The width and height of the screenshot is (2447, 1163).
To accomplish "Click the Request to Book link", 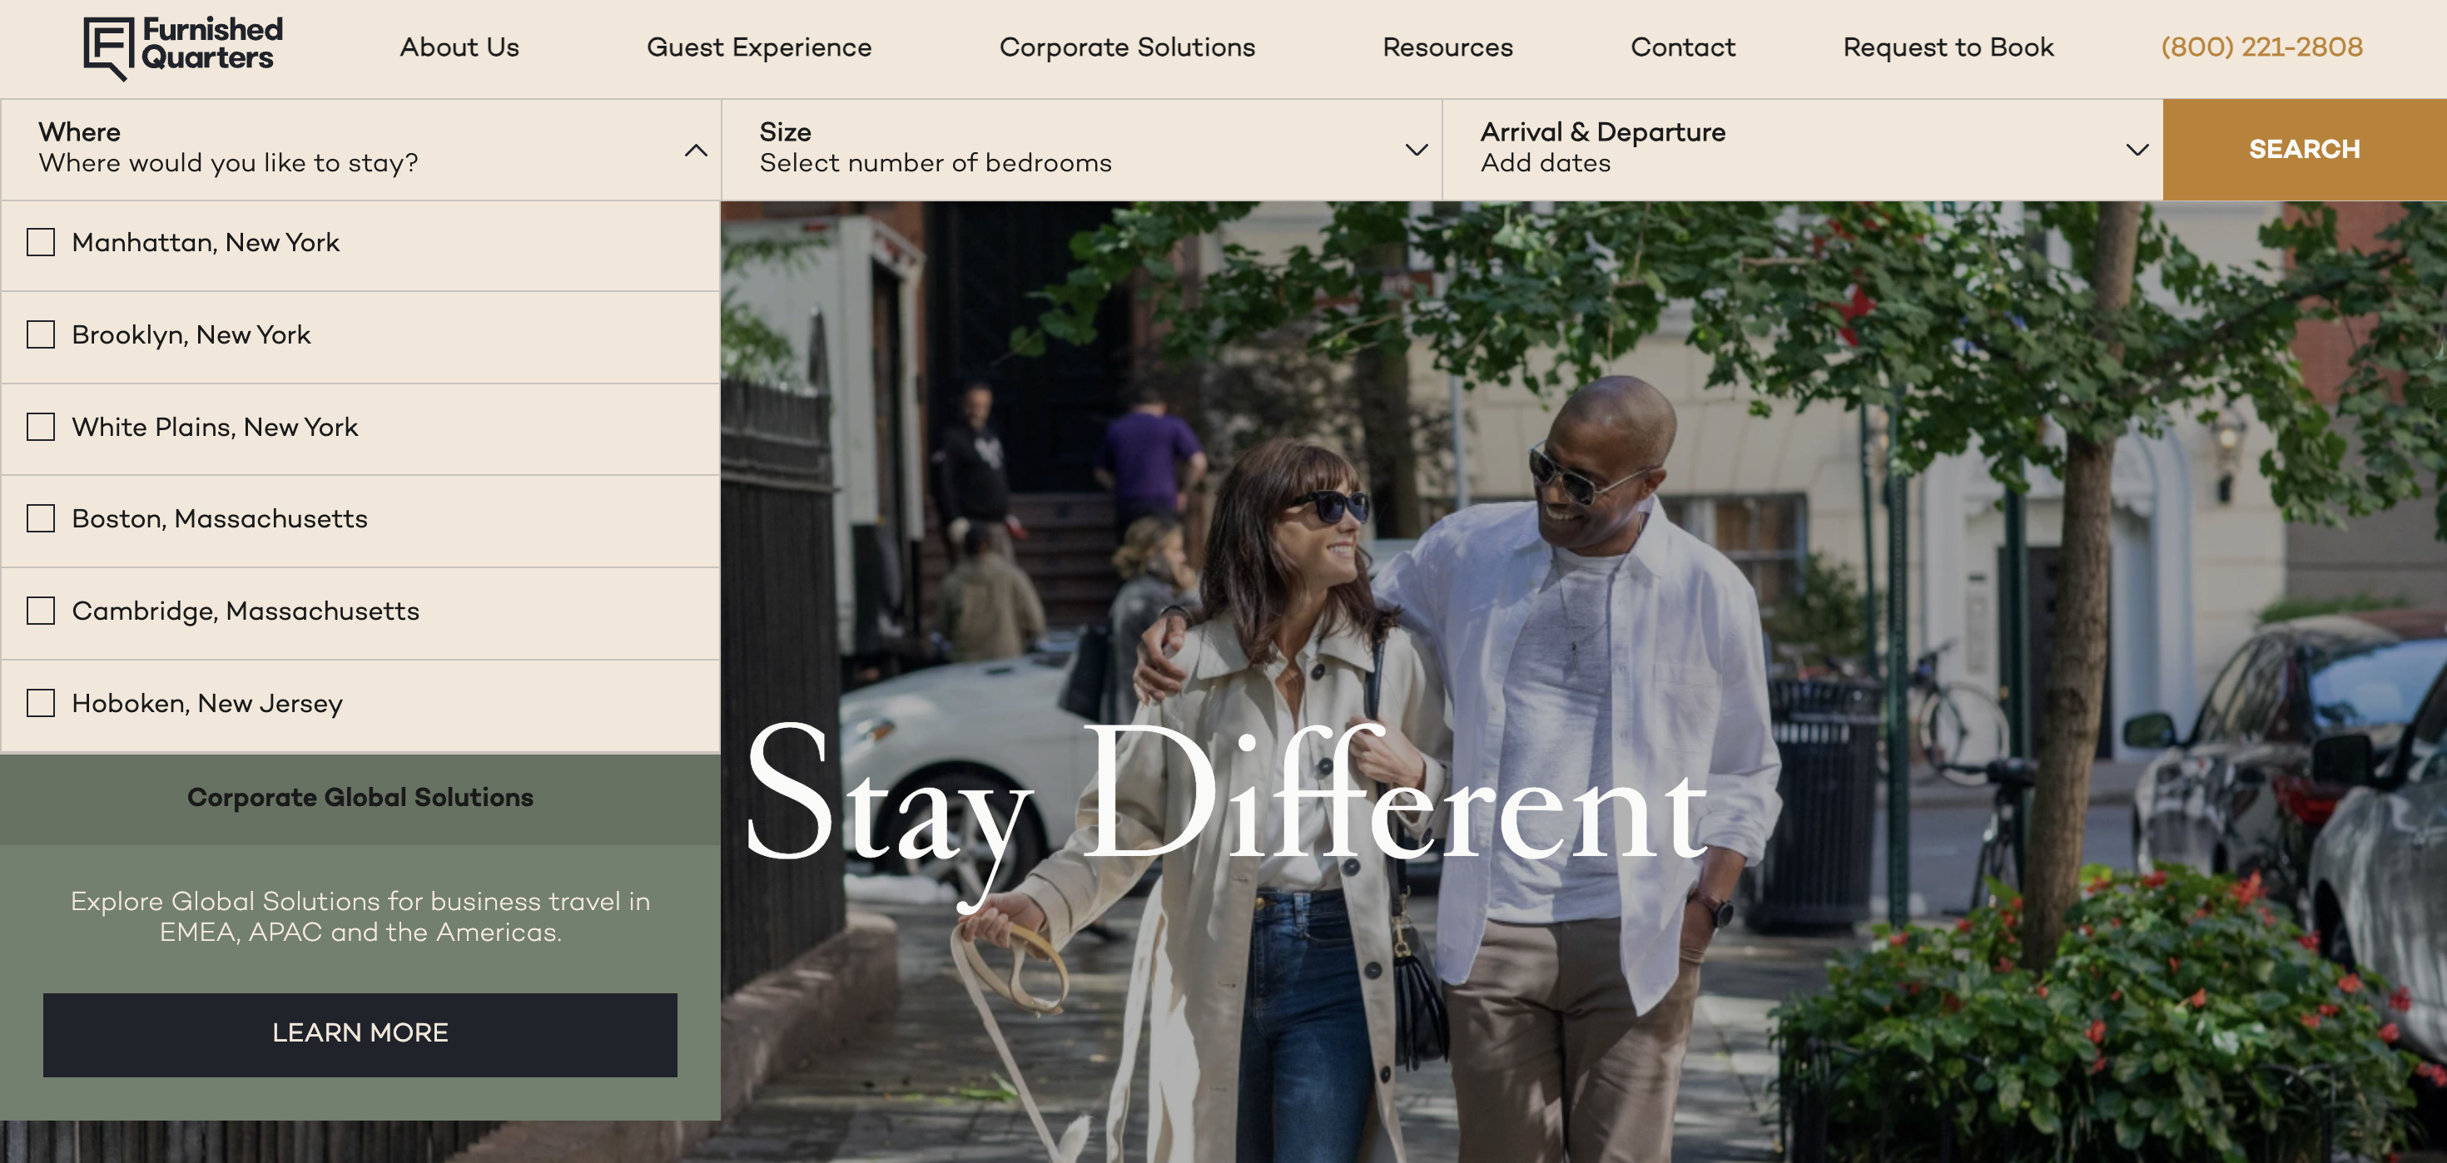I will pyautogui.click(x=1948, y=47).
